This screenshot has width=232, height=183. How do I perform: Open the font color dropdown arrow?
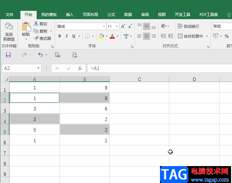click(x=118, y=36)
